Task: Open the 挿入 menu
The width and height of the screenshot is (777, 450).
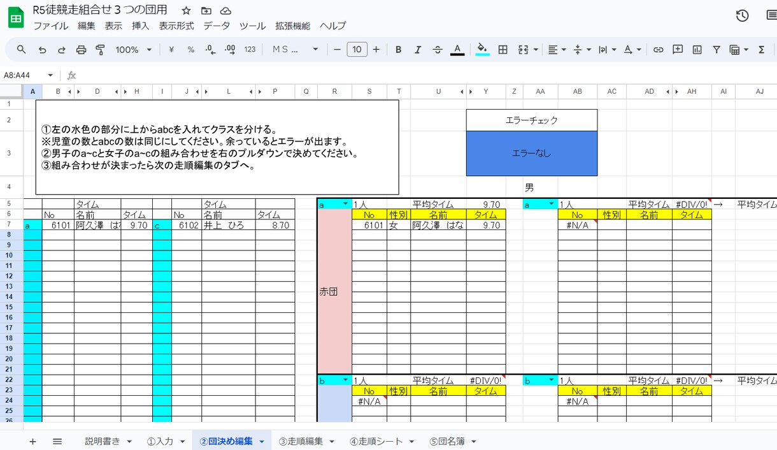Action: click(x=140, y=26)
